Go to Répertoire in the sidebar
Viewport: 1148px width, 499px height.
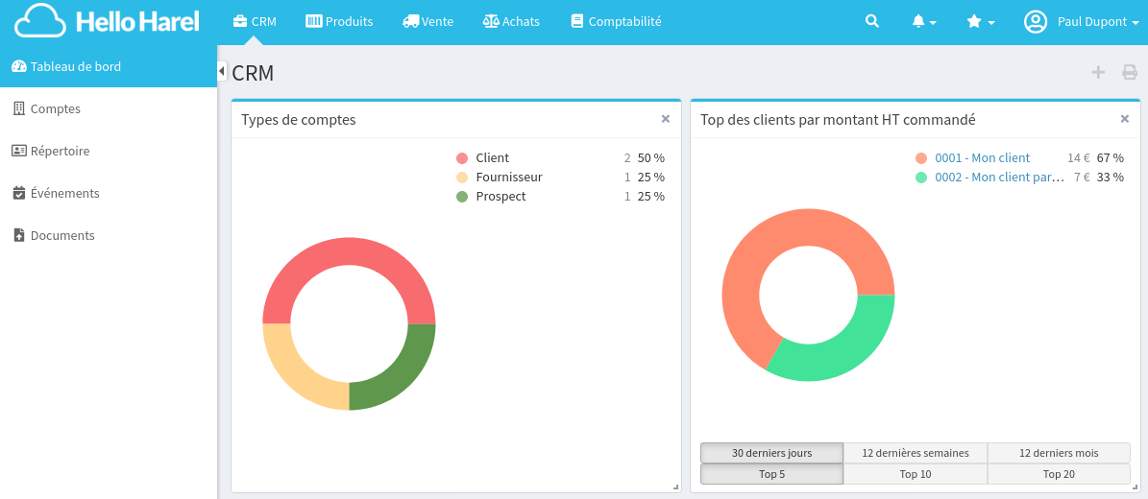(60, 151)
